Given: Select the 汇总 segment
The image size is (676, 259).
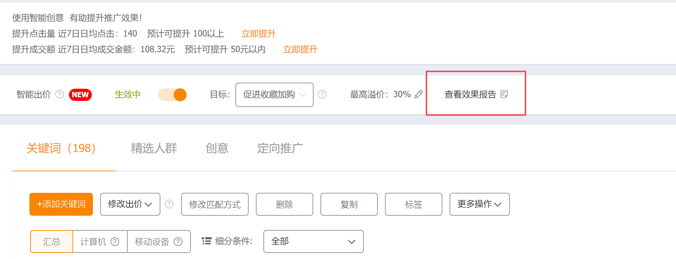Looking at the screenshot, I should pos(52,242).
